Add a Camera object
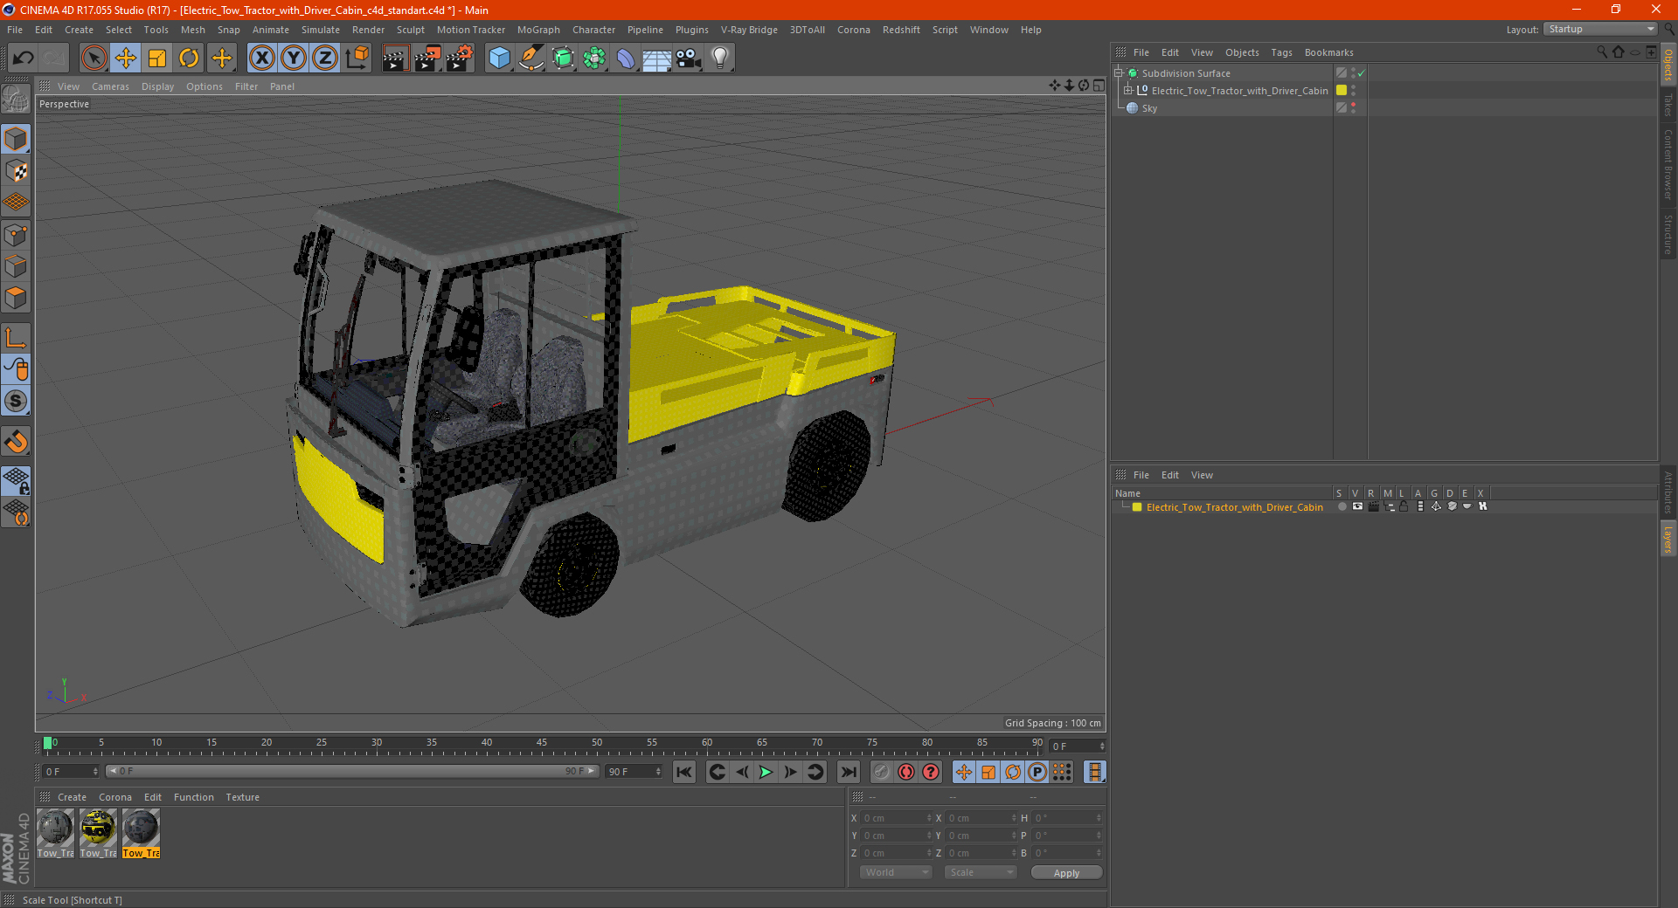1678x908 pixels. coord(689,58)
